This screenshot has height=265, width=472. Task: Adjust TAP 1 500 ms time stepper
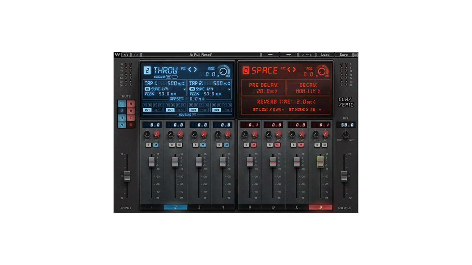[183, 84]
